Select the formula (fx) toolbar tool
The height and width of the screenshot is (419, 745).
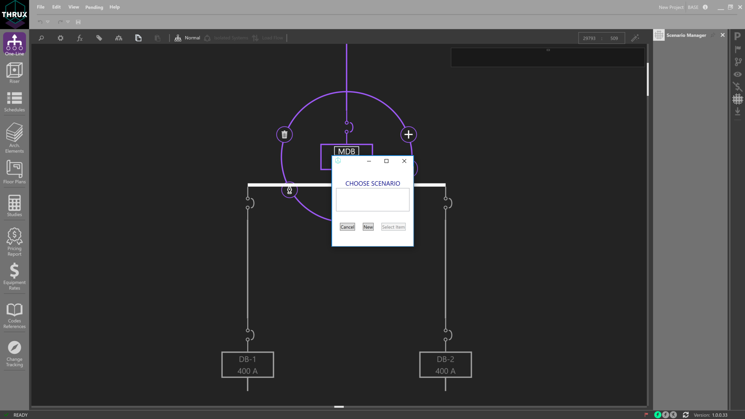tap(80, 38)
